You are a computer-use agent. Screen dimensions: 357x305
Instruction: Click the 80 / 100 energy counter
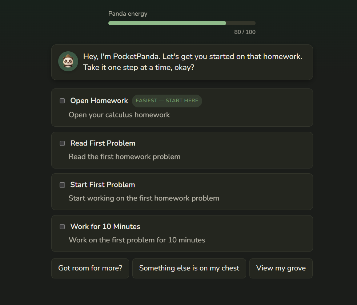(x=245, y=32)
